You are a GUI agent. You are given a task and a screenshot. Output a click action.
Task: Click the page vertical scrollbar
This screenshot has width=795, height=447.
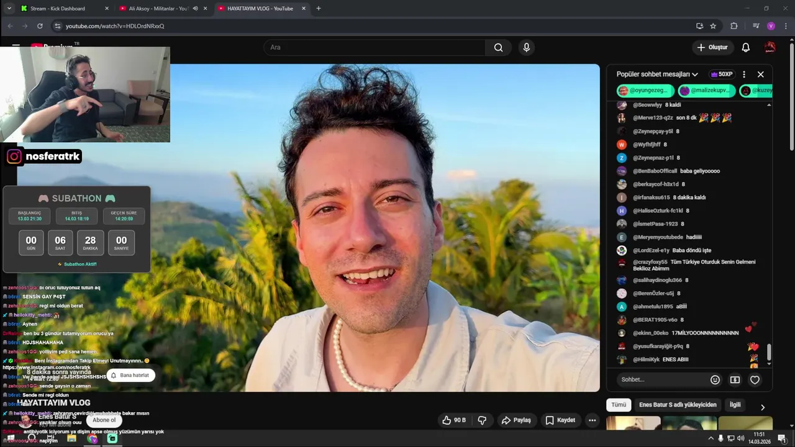click(791, 96)
